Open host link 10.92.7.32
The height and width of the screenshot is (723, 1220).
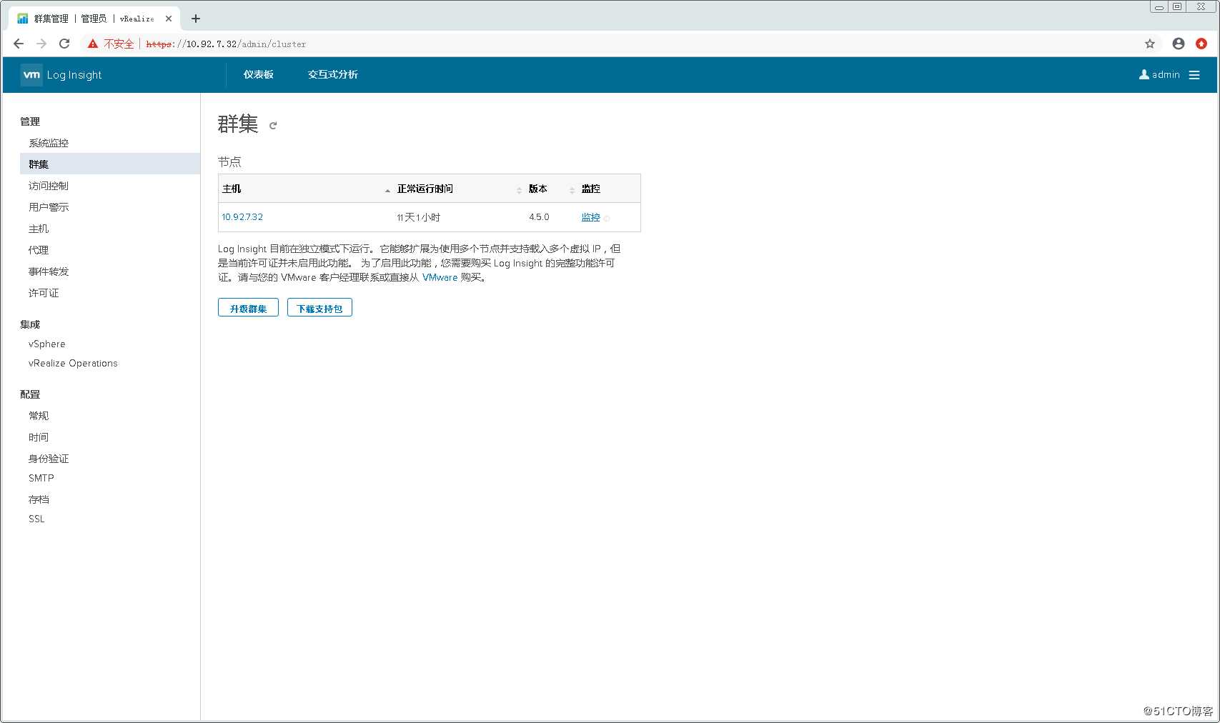(242, 217)
